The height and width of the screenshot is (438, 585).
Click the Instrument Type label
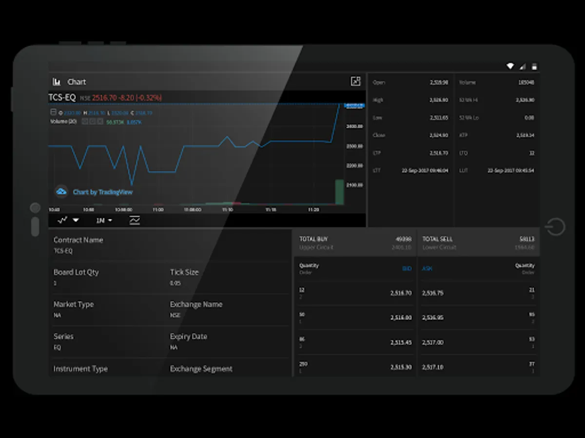click(80, 369)
